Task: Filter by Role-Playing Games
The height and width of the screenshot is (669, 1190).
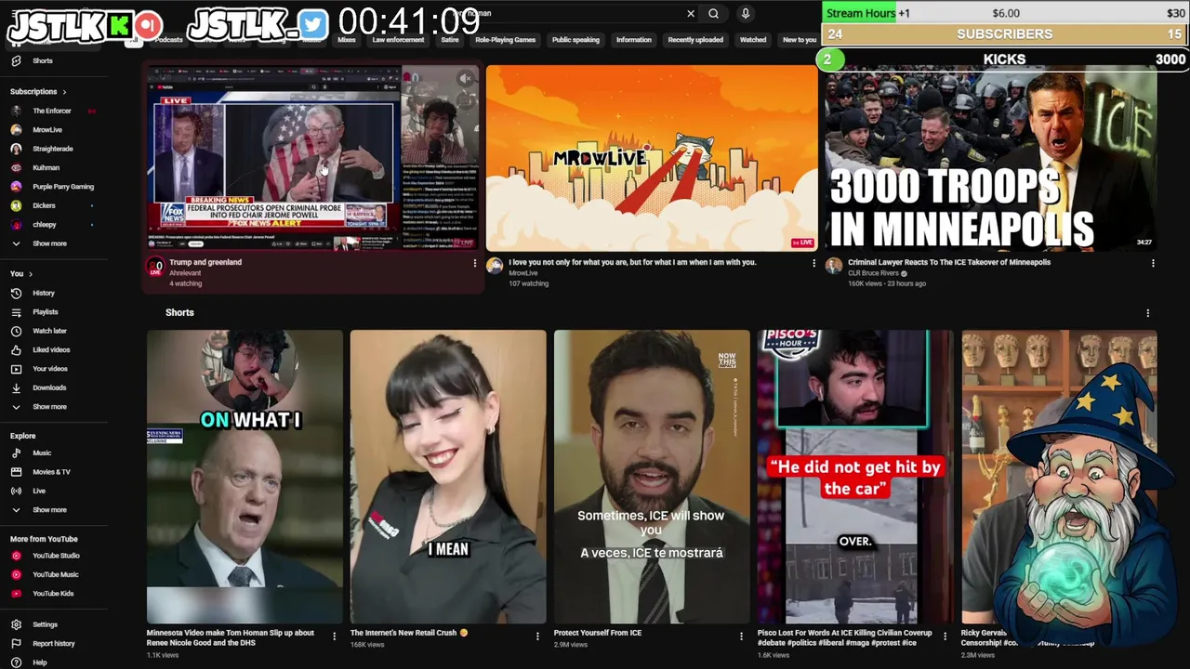Action: coord(505,40)
